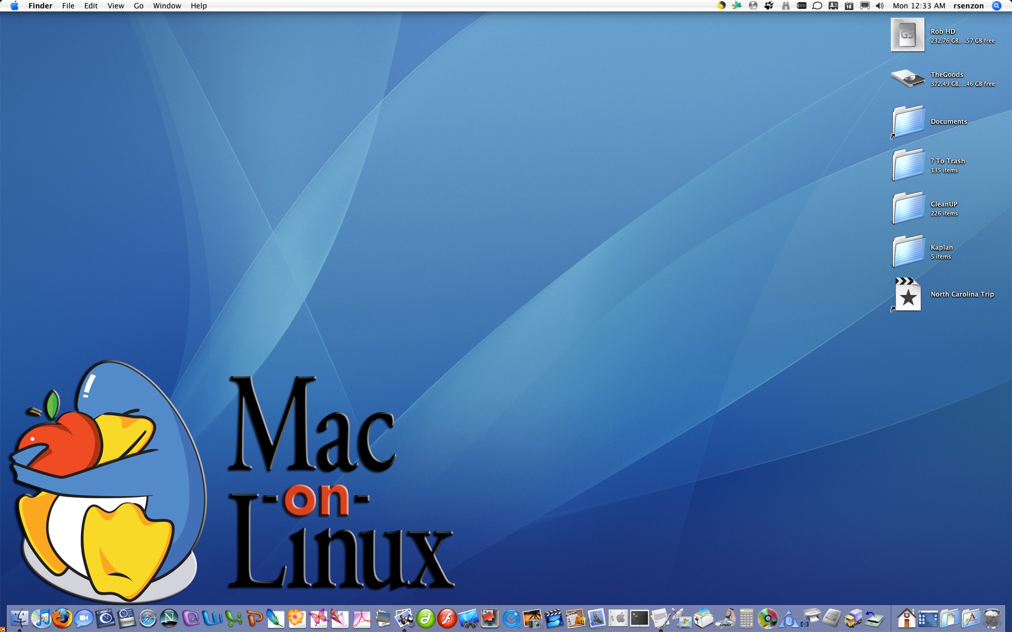Select the TheGoods drive icon

[907, 78]
